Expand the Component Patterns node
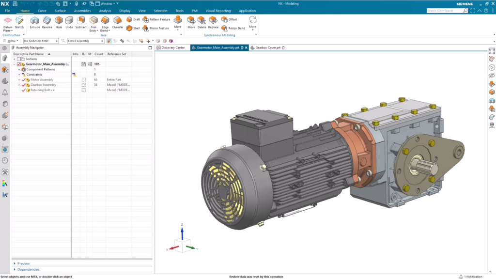 click(x=19, y=69)
